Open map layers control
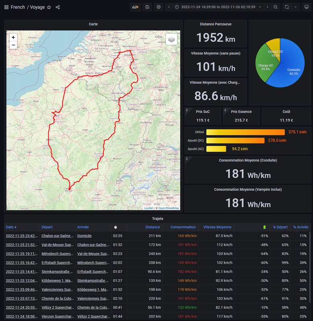The height and width of the screenshot is (321, 313). (171, 39)
